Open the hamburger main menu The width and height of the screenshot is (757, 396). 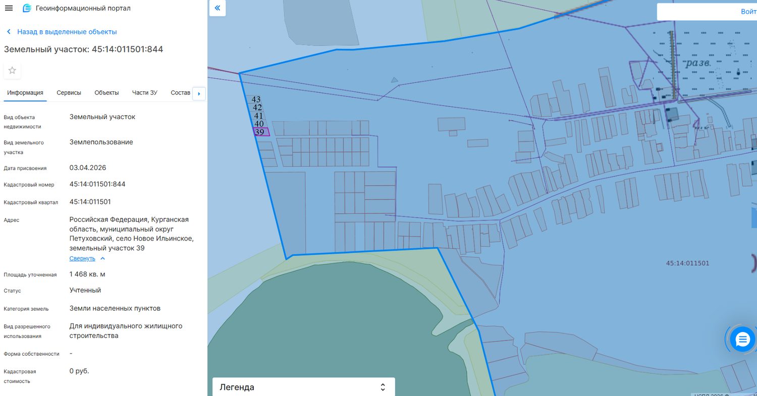[9, 8]
